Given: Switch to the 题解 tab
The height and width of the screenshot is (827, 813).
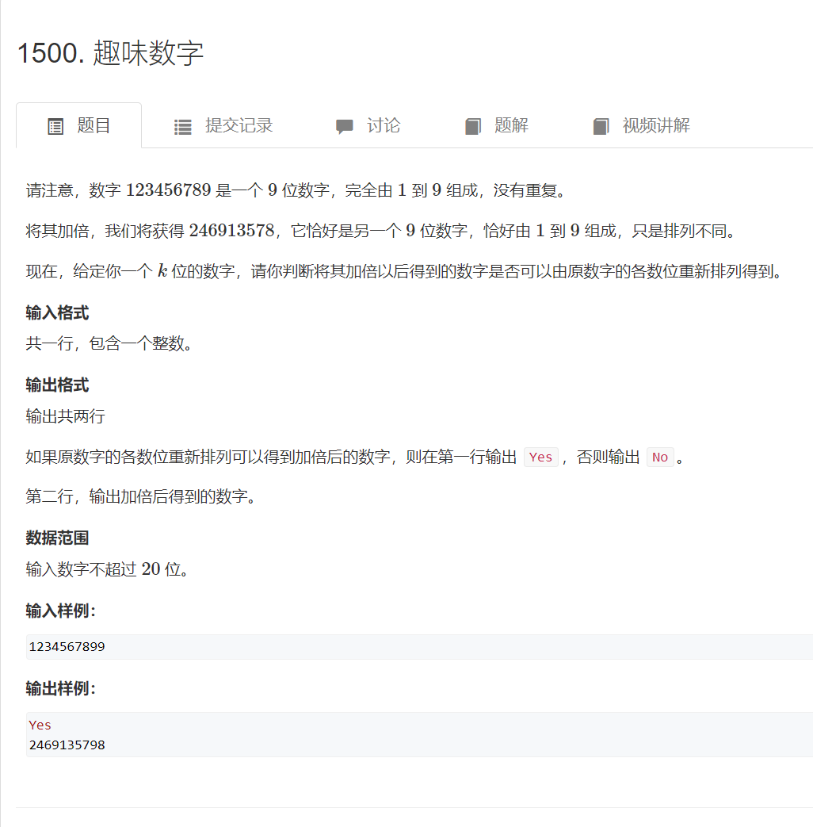Looking at the screenshot, I should pyautogui.click(x=496, y=125).
